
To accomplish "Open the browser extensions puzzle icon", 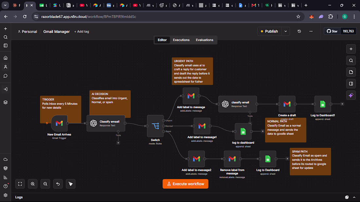I will pos(331,17).
